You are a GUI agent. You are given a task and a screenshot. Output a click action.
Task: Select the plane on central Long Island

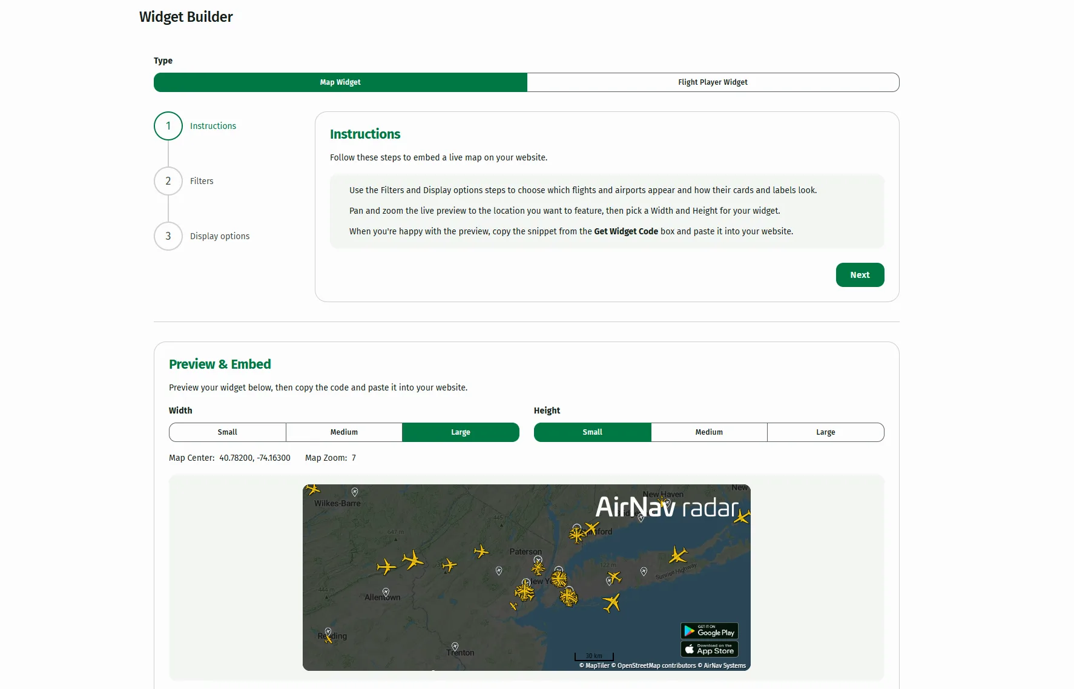[614, 577]
